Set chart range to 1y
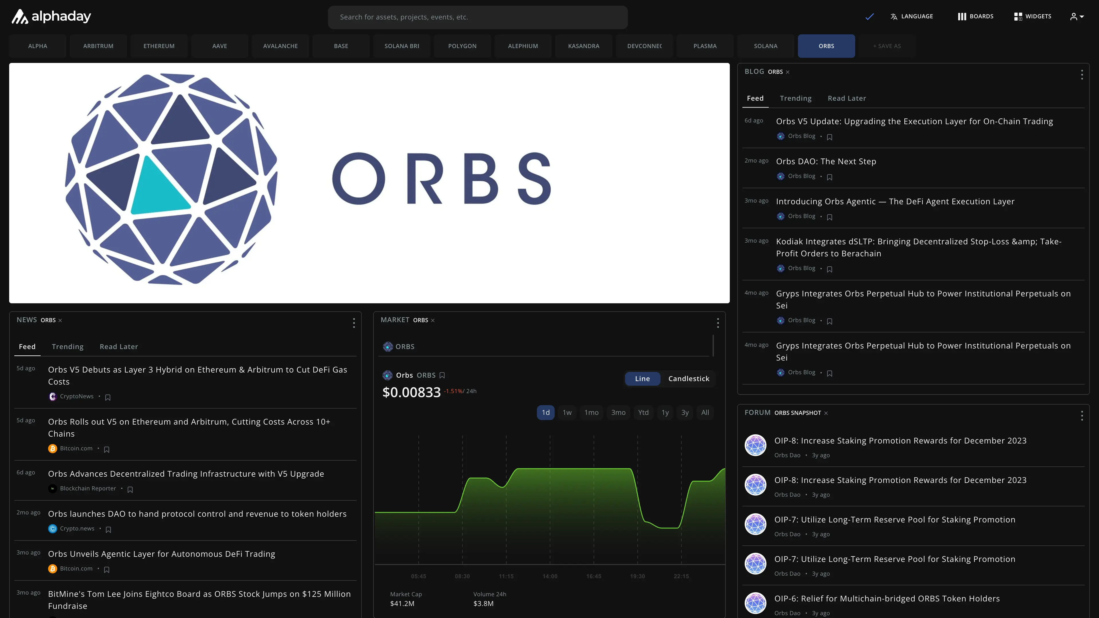This screenshot has width=1099, height=618. click(665, 412)
